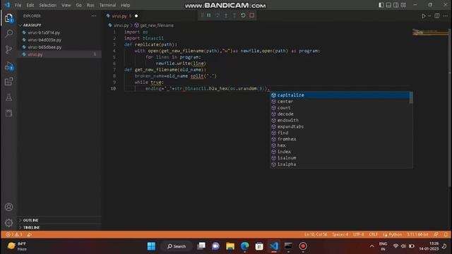Toggle bottom panel layout

pyautogui.click(x=388, y=5)
